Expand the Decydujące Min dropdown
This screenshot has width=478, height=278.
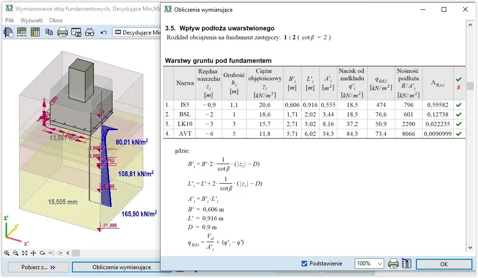[x=138, y=32]
